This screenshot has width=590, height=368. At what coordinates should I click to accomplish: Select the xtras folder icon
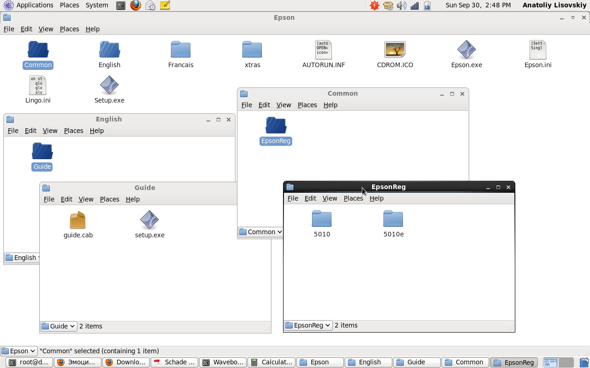click(252, 50)
